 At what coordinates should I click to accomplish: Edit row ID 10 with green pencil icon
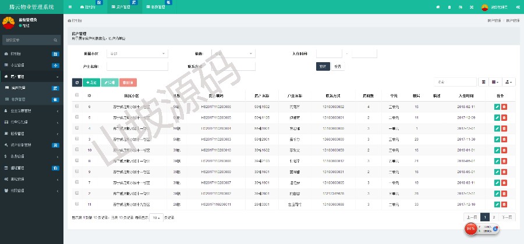497,150
